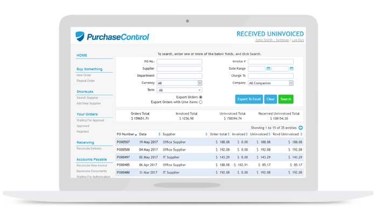Open Reconcile Delivery in sidebar
The height and width of the screenshot is (215, 377).
tap(89, 148)
